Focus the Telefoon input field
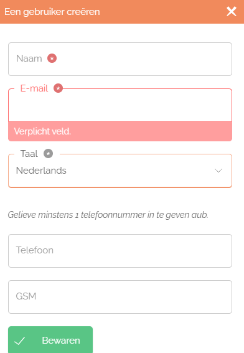 [120, 251]
